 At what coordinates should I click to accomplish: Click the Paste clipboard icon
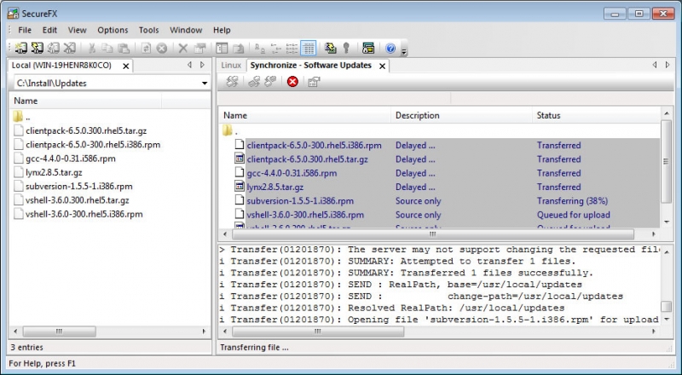(x=124, y=49)
